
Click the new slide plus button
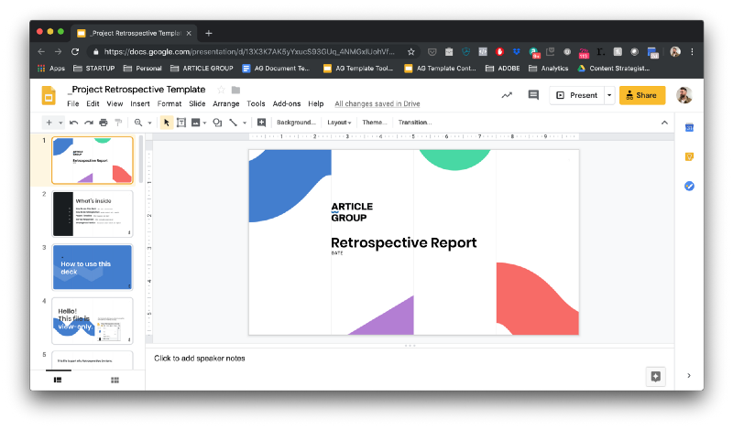(x=49, y=123)
